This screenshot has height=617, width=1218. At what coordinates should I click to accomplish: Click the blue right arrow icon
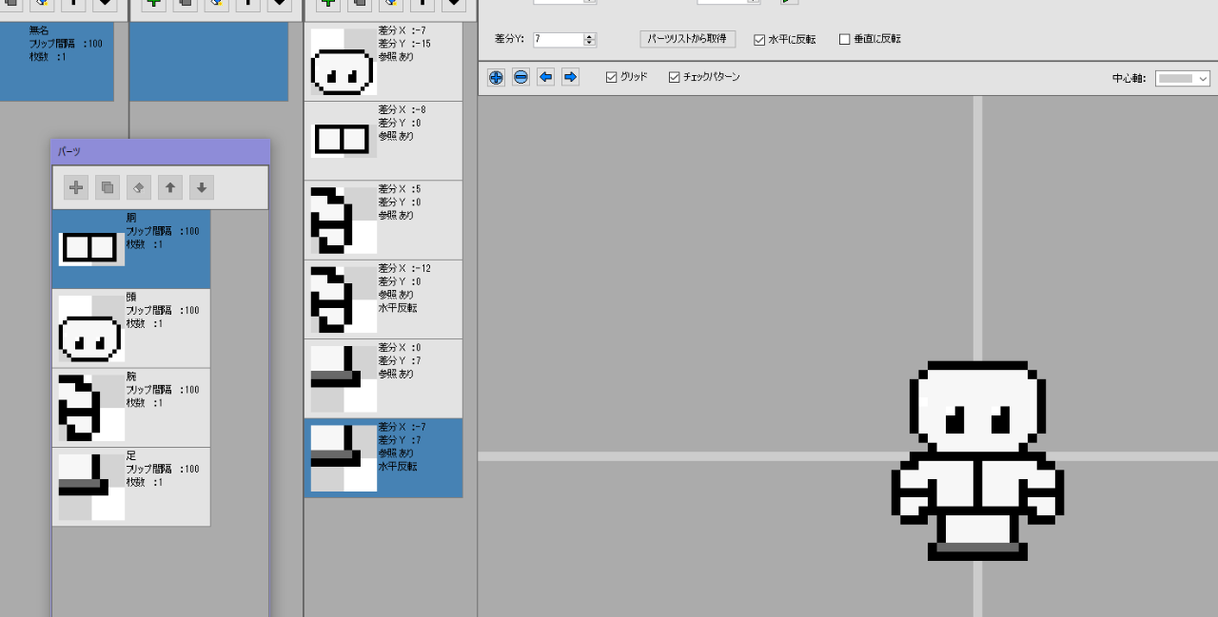[x=570, y=77]
